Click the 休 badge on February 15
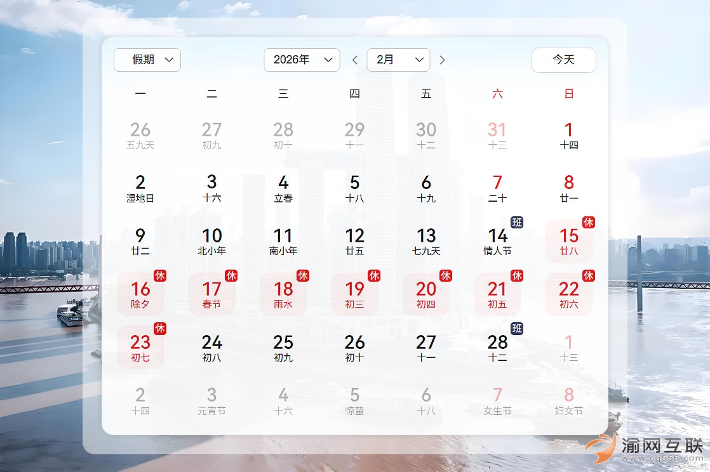The height and width of the screenshot is (472, 710). pos(589,223)
